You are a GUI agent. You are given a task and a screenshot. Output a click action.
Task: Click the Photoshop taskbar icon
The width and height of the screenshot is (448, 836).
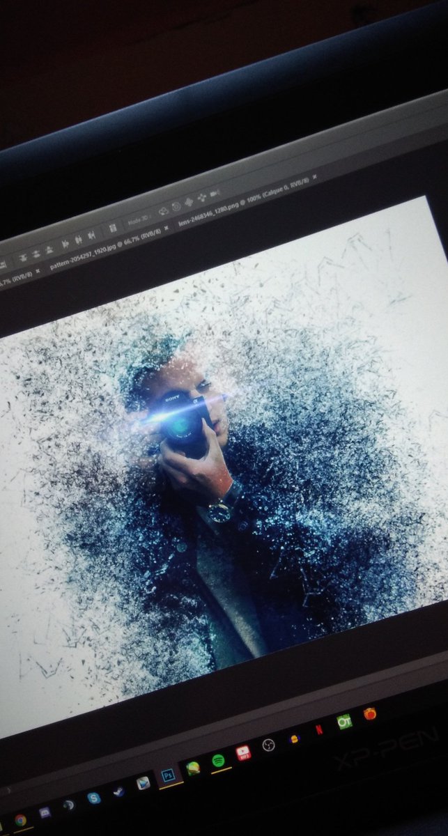168,776
